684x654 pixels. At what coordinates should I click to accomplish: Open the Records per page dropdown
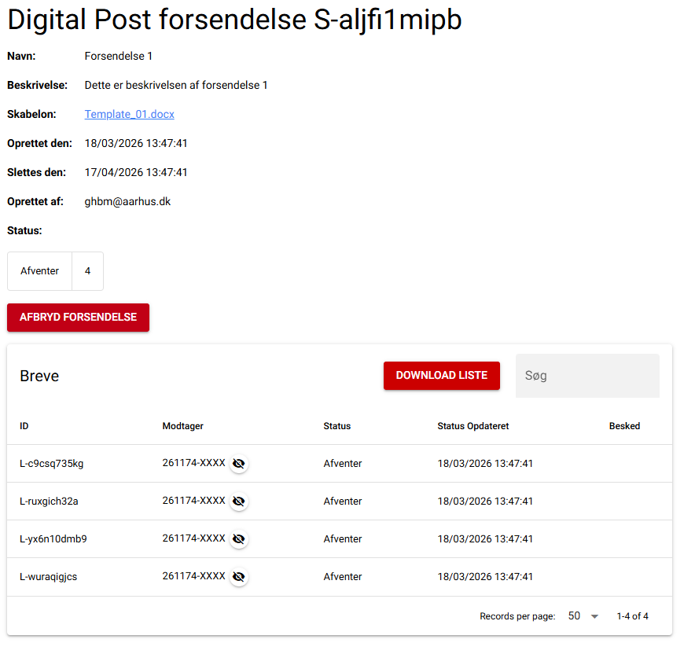(x=582, y=616)
